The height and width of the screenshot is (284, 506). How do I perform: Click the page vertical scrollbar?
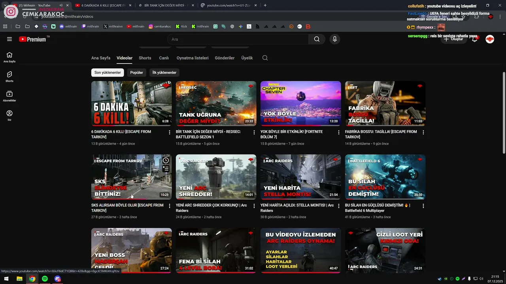point(504,113)
